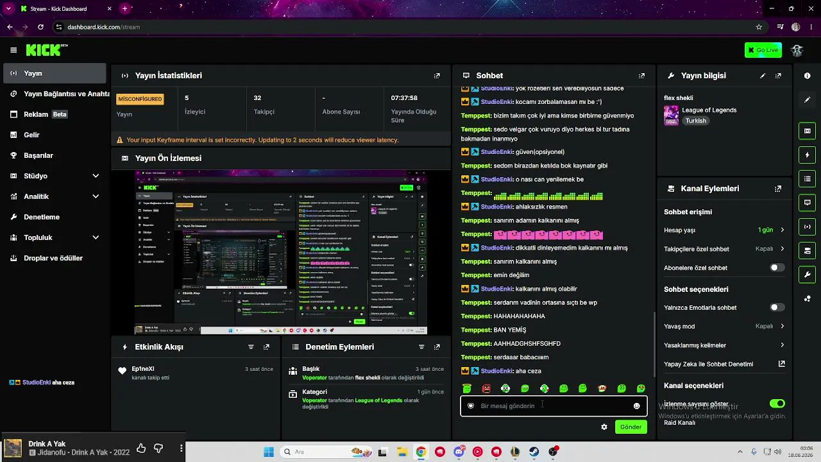The height and width of the screenshot is (462, 821).
Task: Filter the Etkinlik Akışı feed
Action: point(251,347)
